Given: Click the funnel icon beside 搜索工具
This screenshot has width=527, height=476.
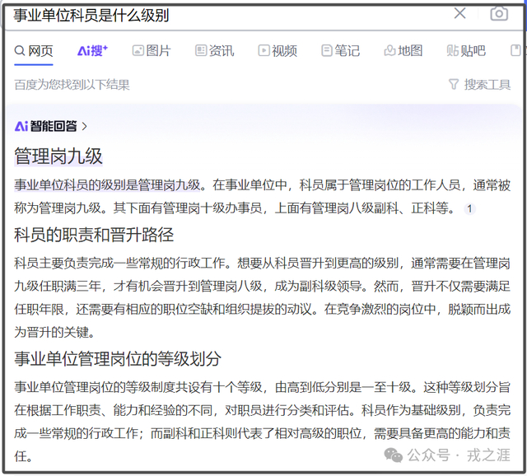Looking at the screenshot, I should tap(454, 84).
